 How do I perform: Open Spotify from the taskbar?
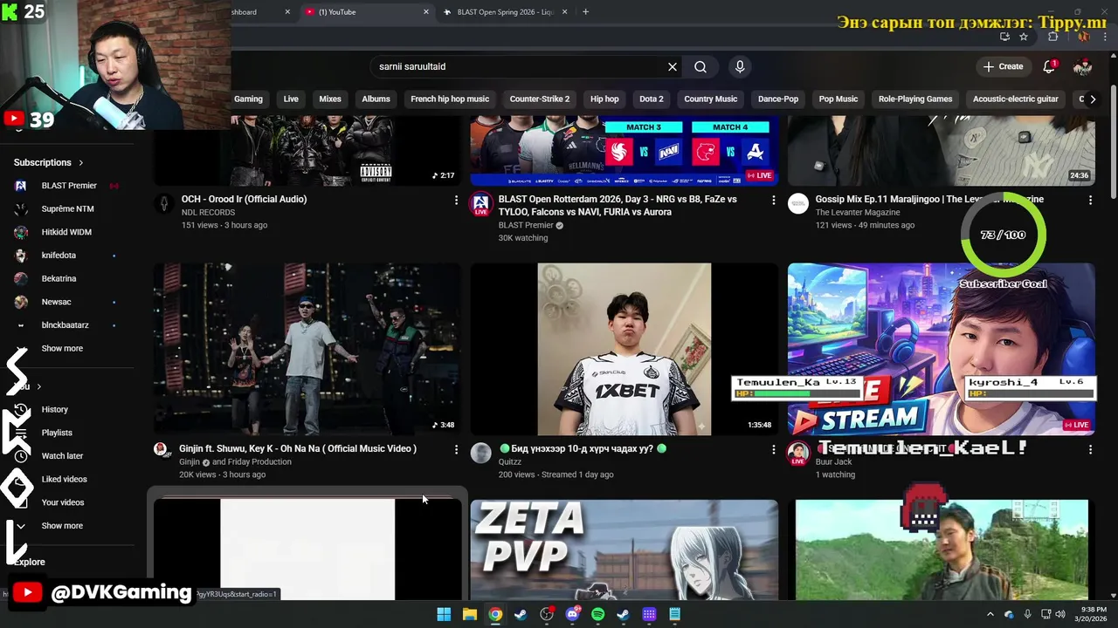click(x=598, y=614)
